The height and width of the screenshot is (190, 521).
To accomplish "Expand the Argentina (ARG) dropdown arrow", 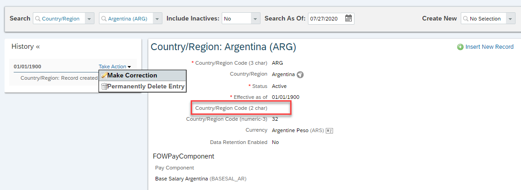I will [x=157, y=19].
